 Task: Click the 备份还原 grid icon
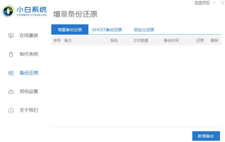pyautogui.click(x=11, y=73)
